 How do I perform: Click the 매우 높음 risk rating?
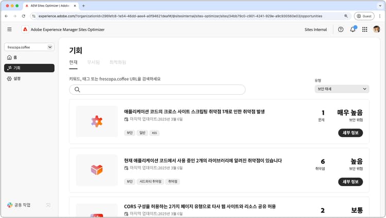tap(350, 113)
